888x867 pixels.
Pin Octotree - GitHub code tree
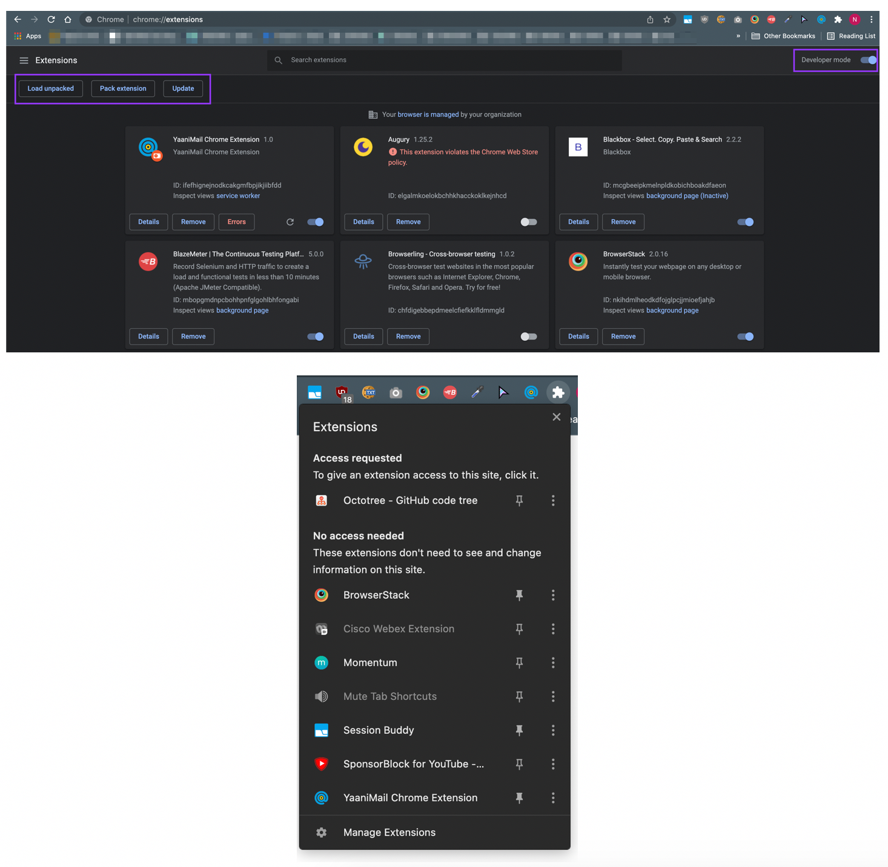pyautogui.click(x=519, y=501)
